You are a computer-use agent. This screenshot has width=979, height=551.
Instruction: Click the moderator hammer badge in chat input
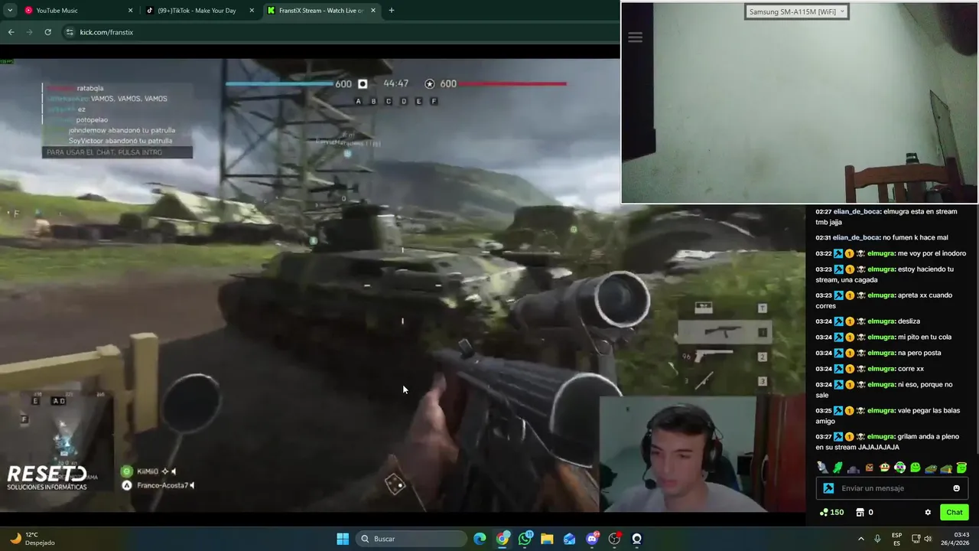tap(828, 488)
